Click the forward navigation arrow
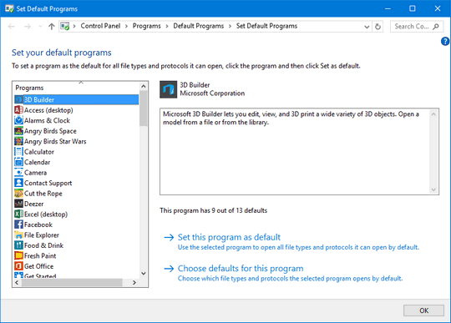 coord(28,27)
